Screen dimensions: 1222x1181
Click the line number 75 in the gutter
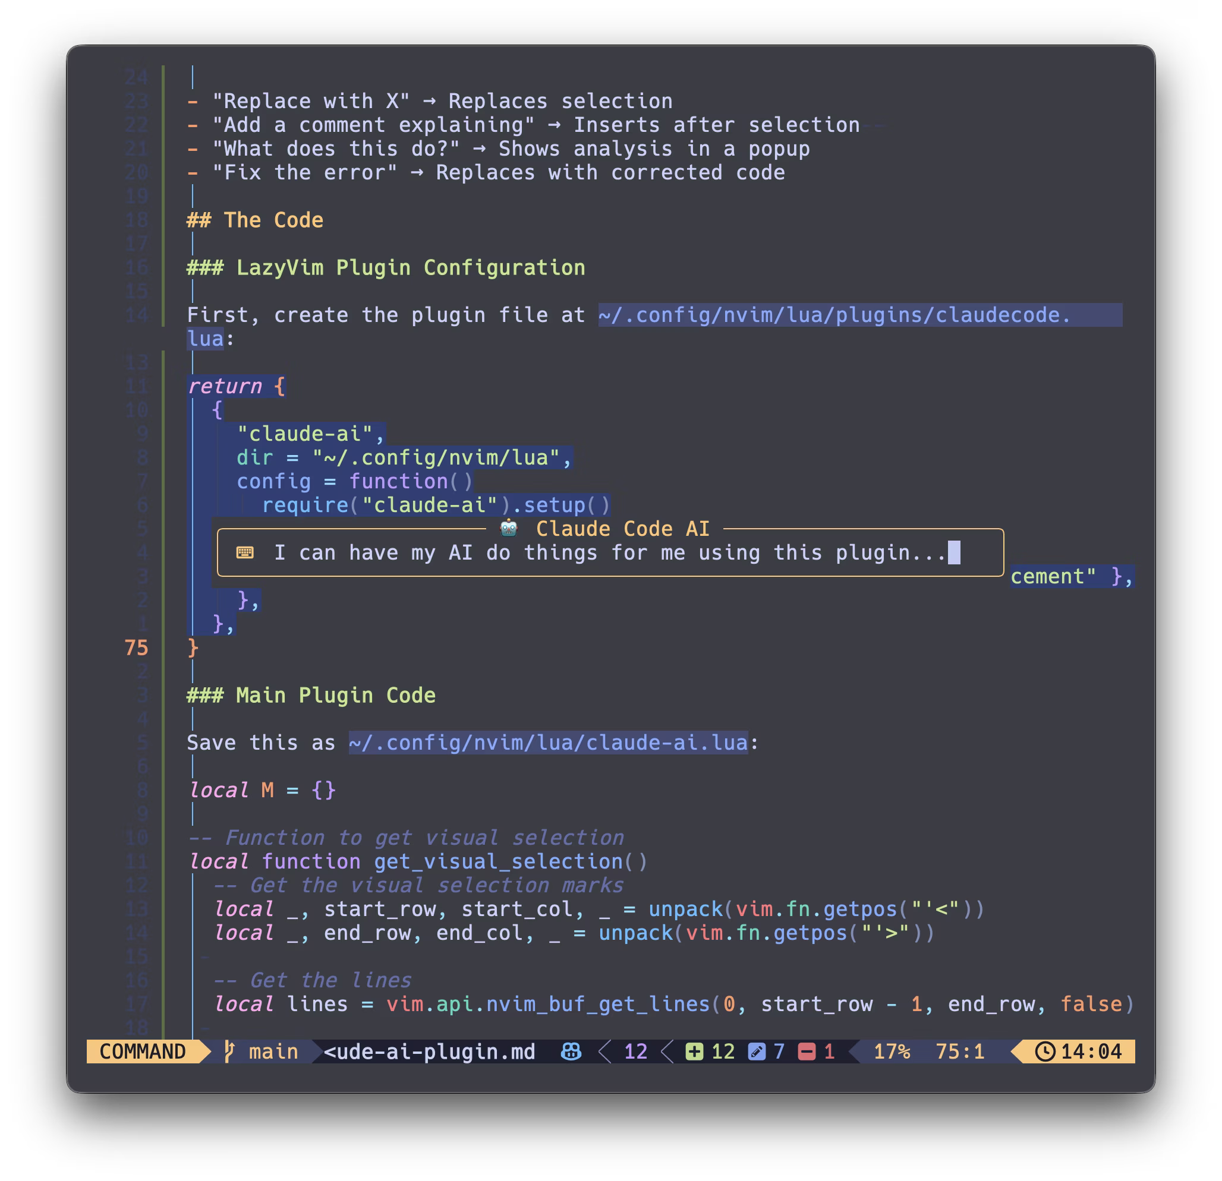pyautogui.click(x=136, y=648)
